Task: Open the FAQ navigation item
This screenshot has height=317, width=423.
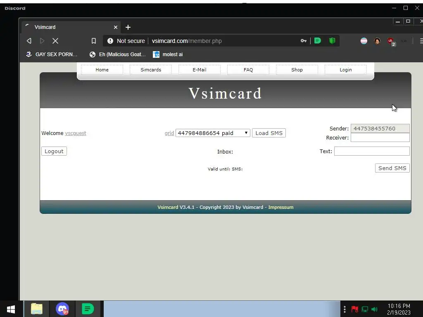Action: pos(248,70)
